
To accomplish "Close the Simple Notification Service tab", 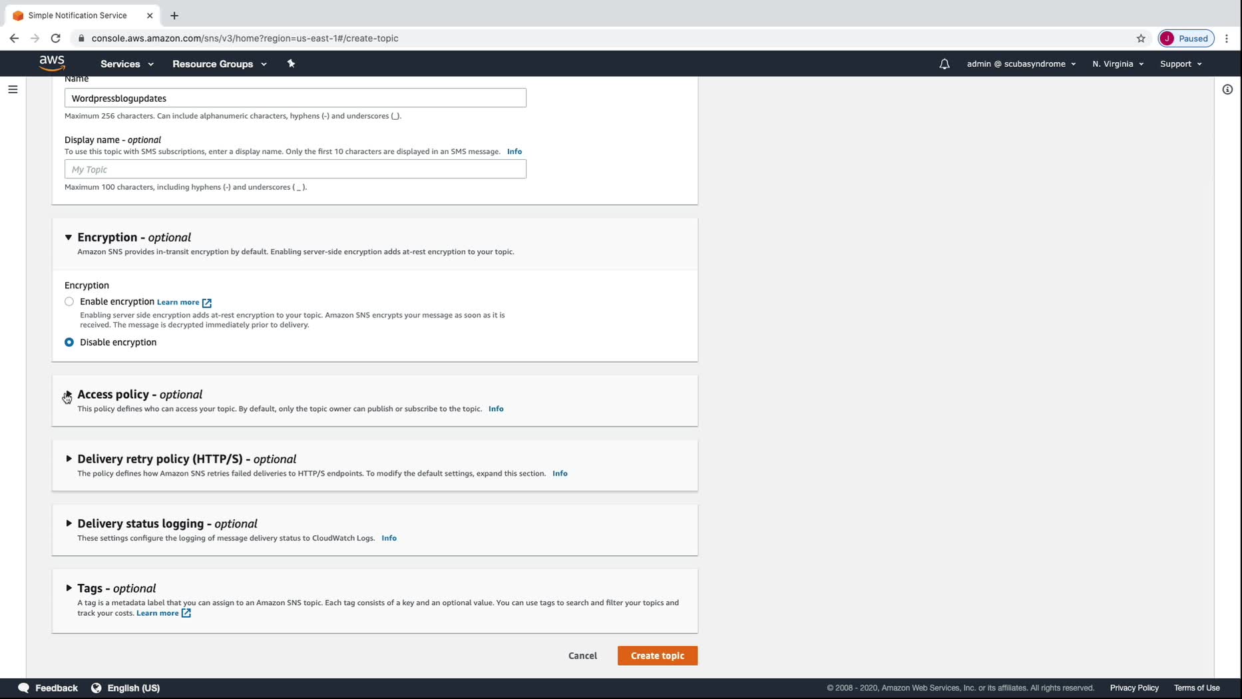I will [150, 15].
